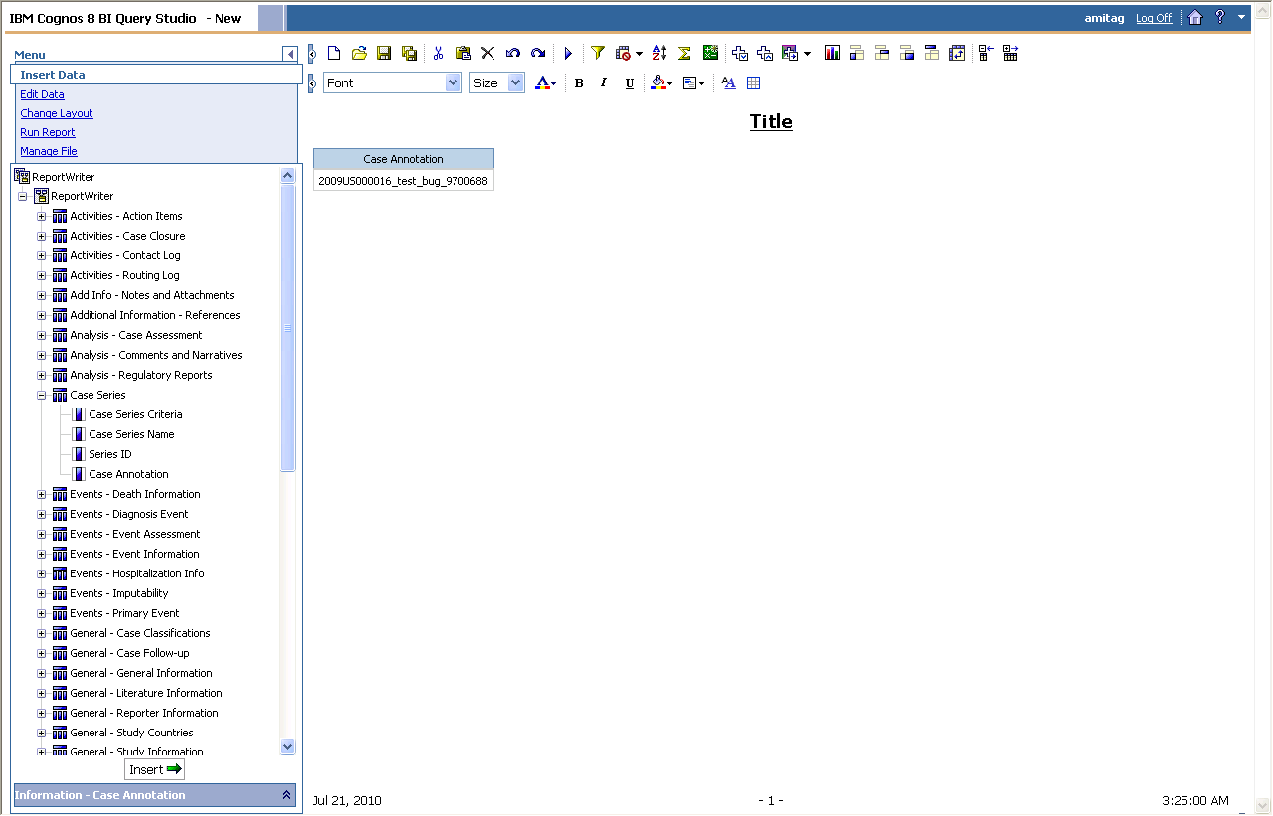Click the Log Off link
The width and height of the screenshot is (1273, 816).
click(1154, 18)
